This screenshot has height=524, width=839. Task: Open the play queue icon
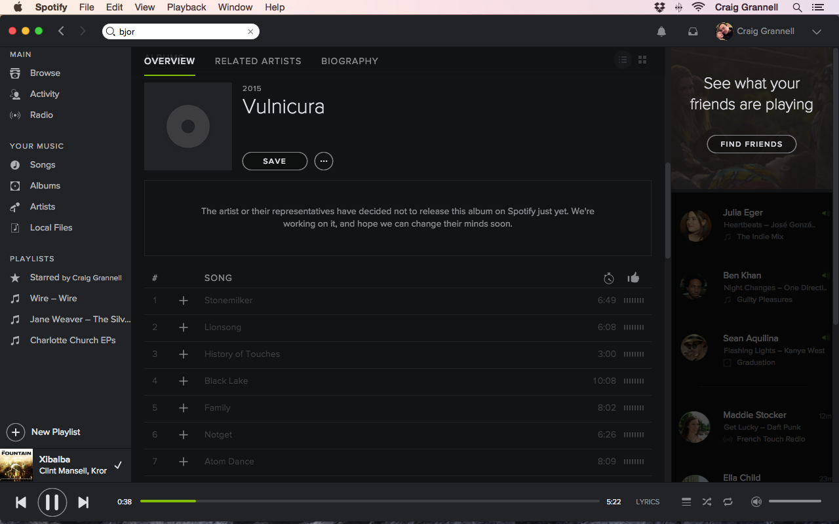[x=686, y=502]
